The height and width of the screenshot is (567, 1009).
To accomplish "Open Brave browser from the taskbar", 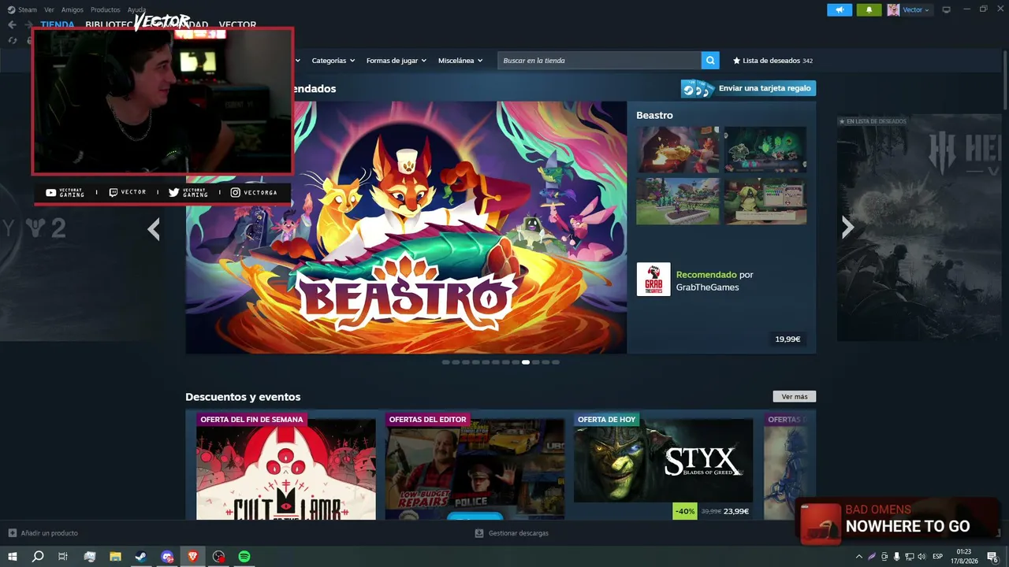I will (193, 557).
